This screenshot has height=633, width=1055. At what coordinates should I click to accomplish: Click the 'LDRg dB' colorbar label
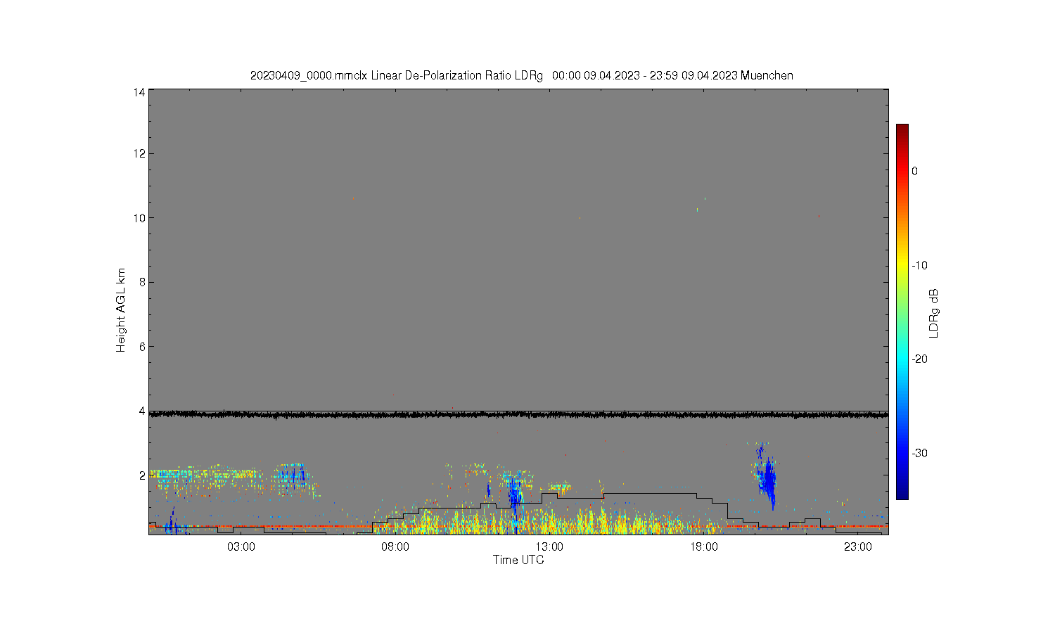(x=934, y=313)
